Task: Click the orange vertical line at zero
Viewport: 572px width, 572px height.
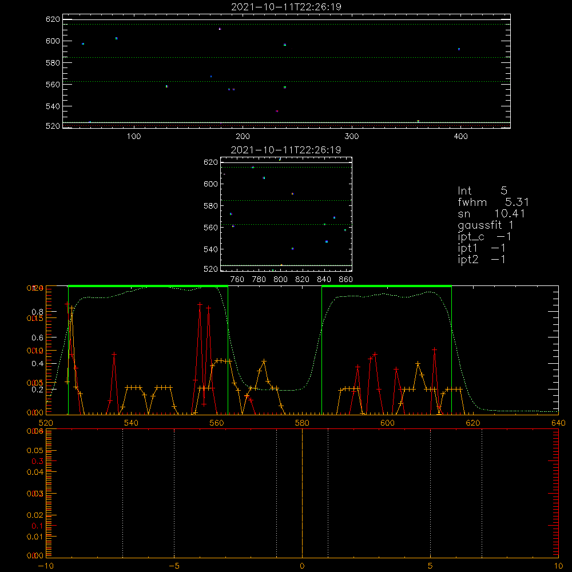Action: tap(302, 493)
